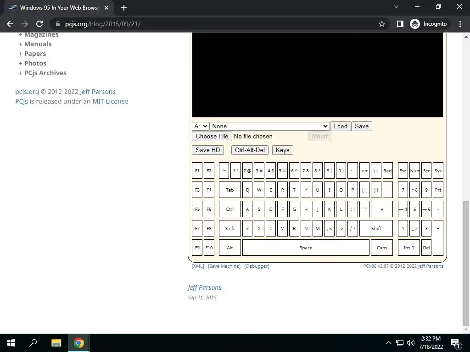Viewport: 470px width, 352px height.
Task: Tap the F1 key on virtual keyboard
Action: pos(197,170)
